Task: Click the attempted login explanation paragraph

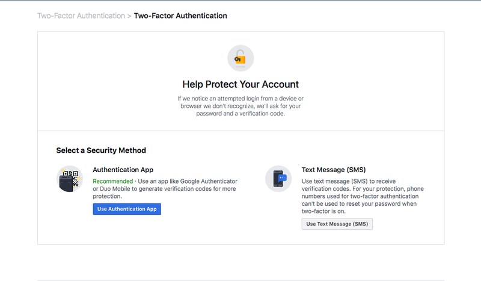Action: click(x=240, y=106)
